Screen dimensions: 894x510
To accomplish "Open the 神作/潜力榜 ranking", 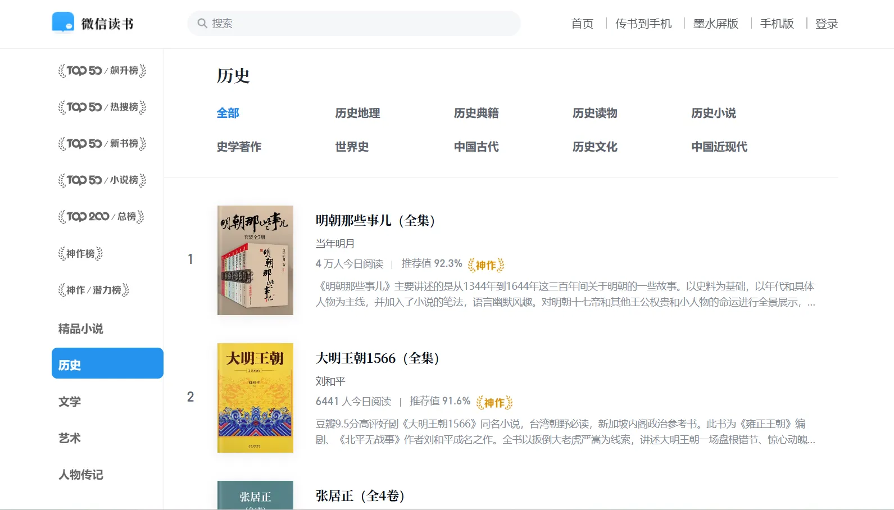I will (x=94, y=290).
